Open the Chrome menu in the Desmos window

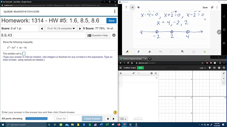coord(224,63)
